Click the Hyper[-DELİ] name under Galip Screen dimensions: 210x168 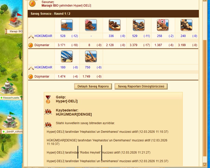(67, 101)
